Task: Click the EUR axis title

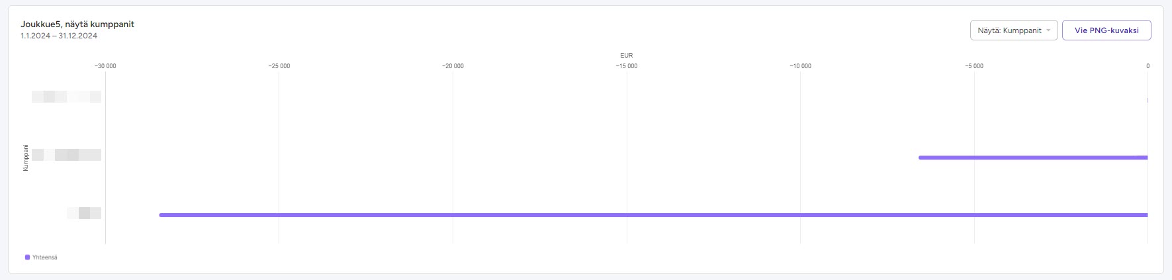Action: click(x=626, y=56)
